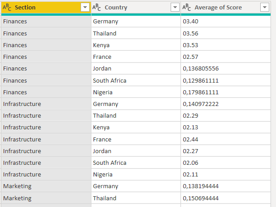
Task: Click the ABC data type icon for Section
Action: (x=7, y=7)
